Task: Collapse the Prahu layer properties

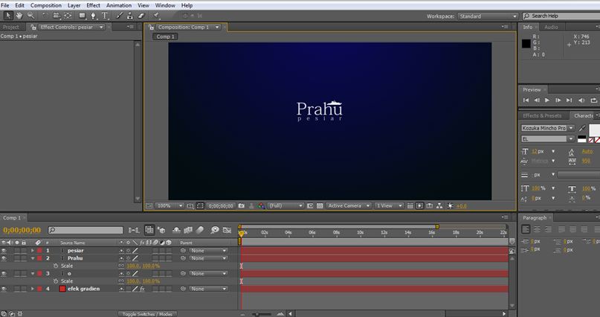Action: 33,258
